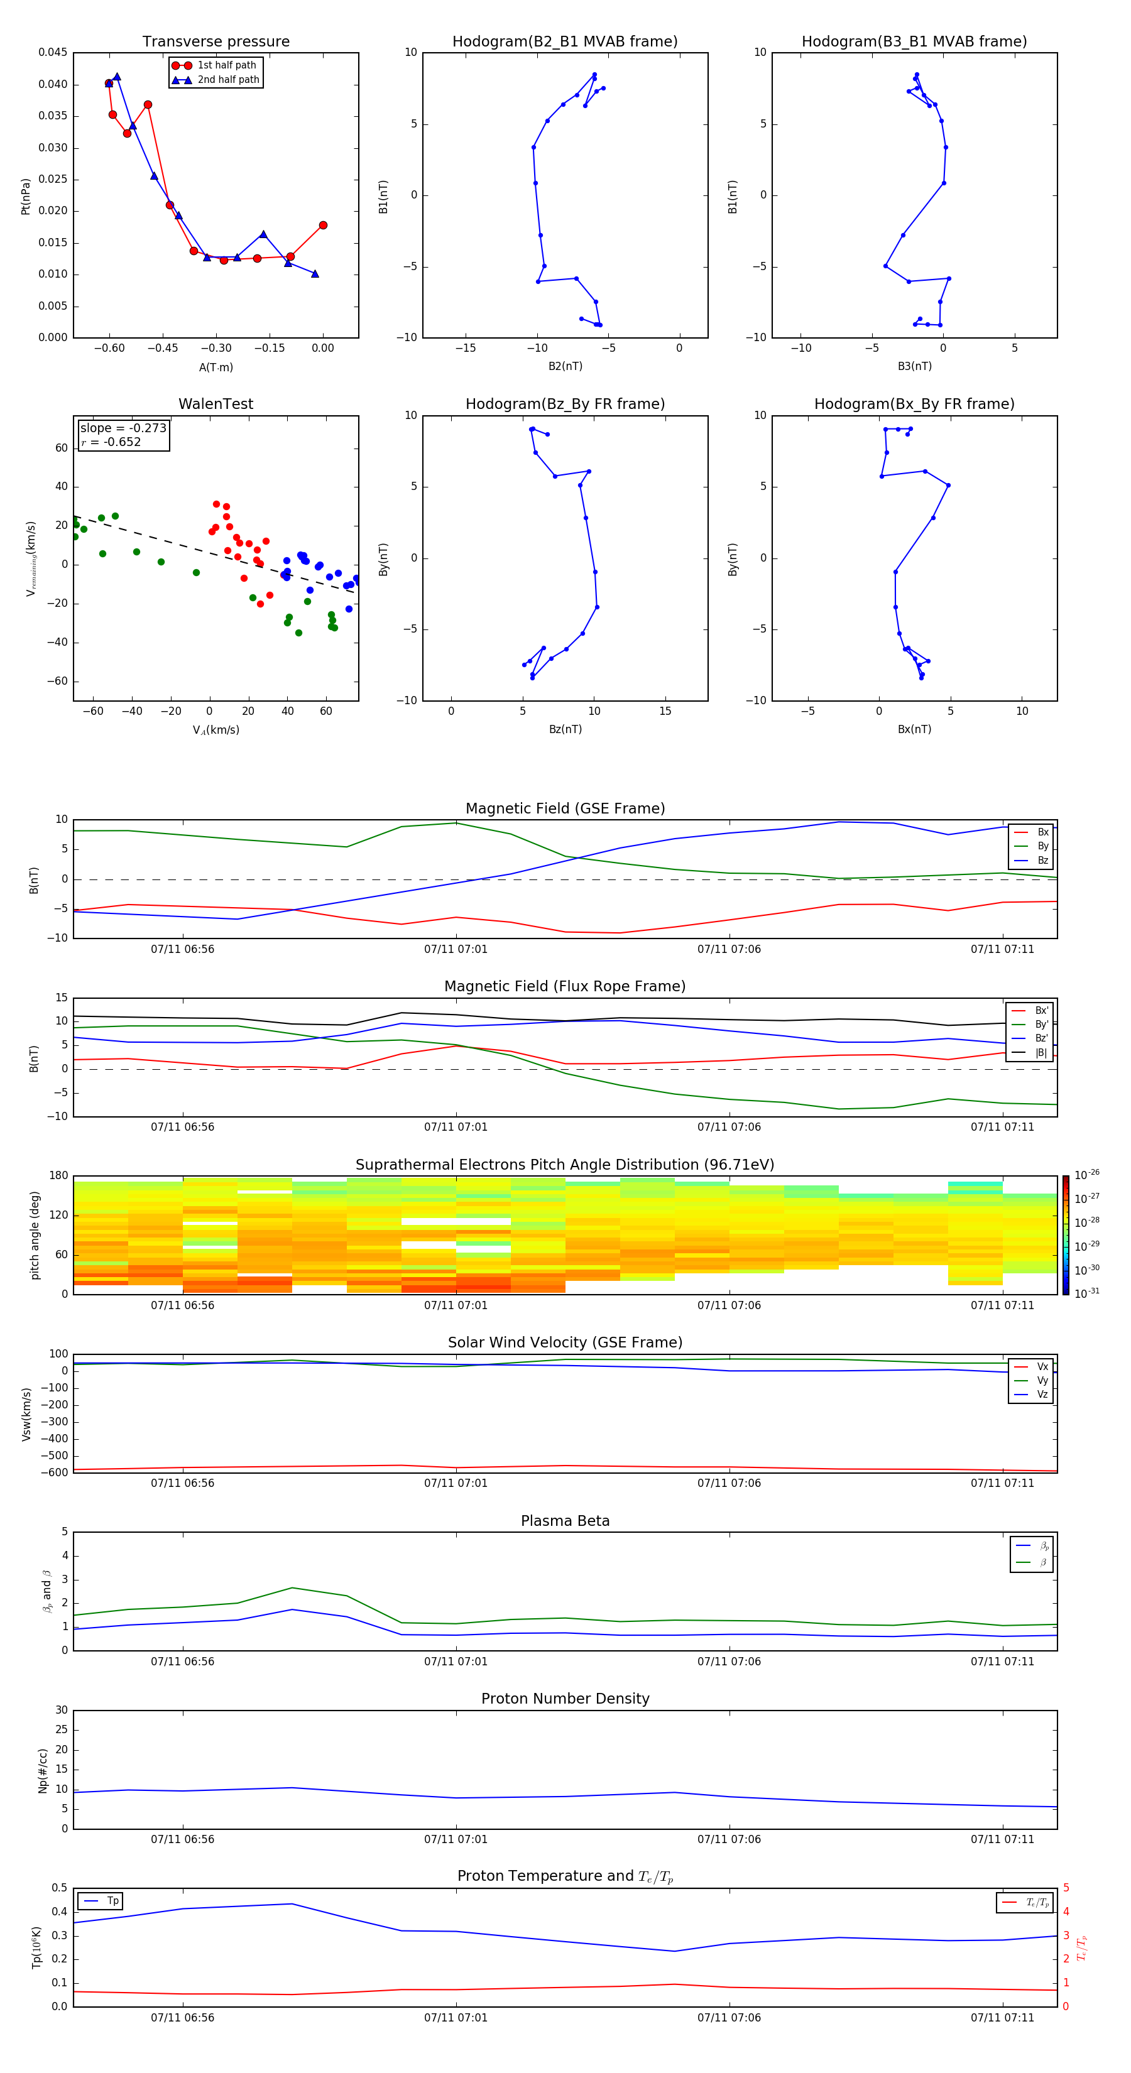Select the 'Vy' legend entry
Screen dimensions: 1131x2073
(x=1031, y=1381)
